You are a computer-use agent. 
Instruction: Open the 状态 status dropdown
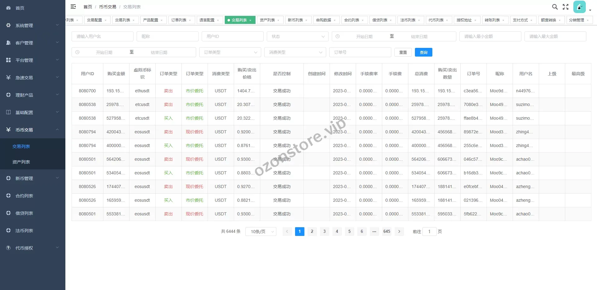[297, 36]
